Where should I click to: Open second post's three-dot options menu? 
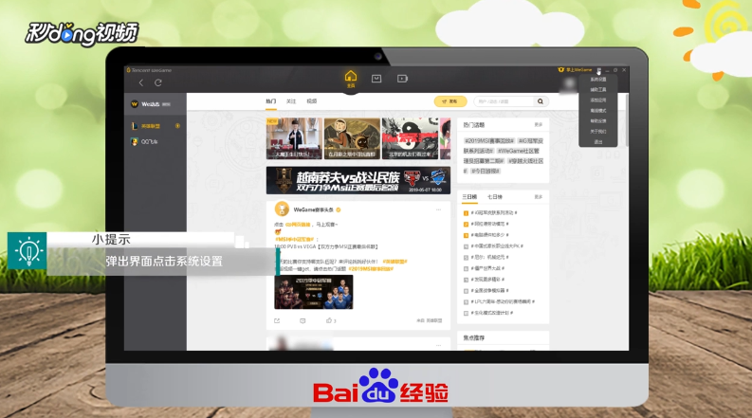tap(438, 345)
